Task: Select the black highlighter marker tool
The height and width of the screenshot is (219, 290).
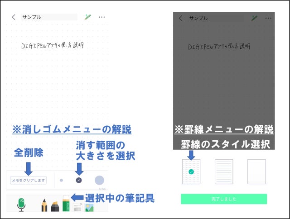Action: [55, 206]
